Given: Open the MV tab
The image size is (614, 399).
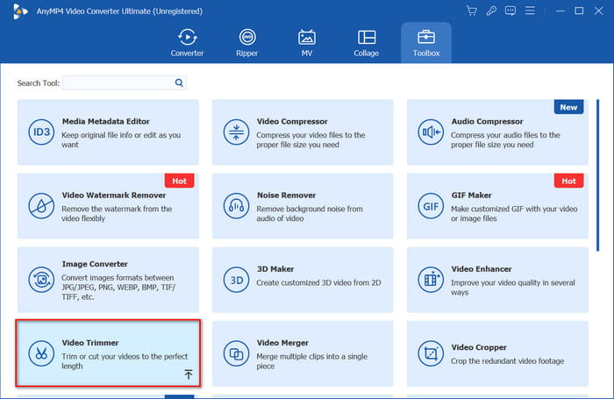Looking at the screenshot, I should pos(307,43).
